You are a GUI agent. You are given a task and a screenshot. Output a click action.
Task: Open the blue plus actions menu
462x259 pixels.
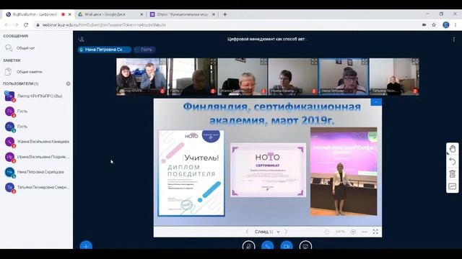click(86, 245)
